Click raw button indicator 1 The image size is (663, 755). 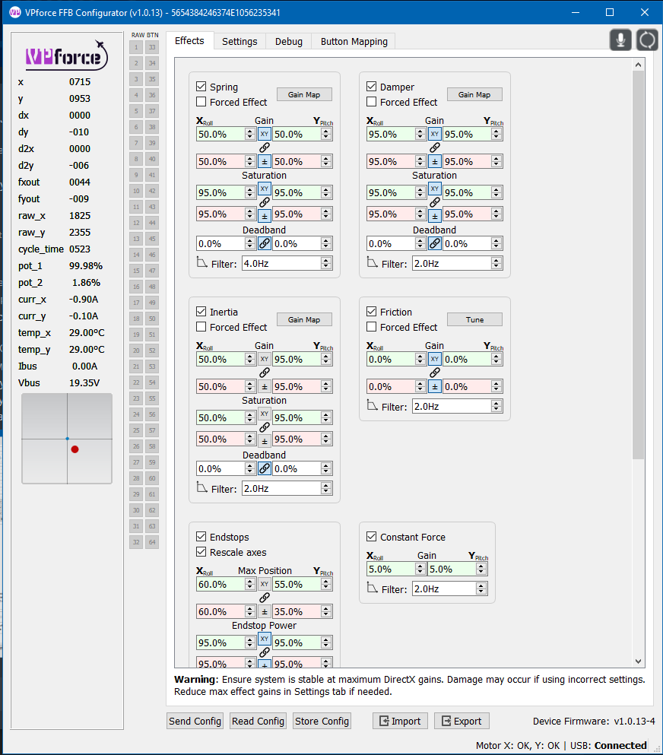[x=136, y=47]
